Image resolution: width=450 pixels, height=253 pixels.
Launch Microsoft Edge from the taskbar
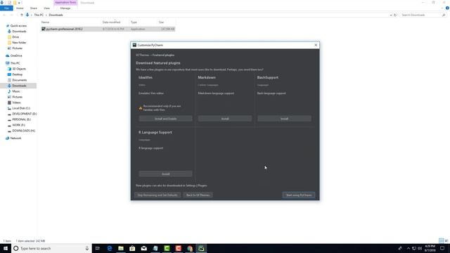110,248
